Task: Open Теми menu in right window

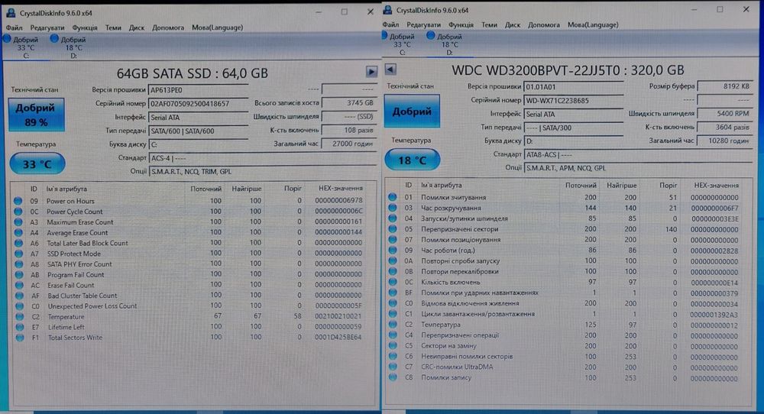Action: coord(489,25)
